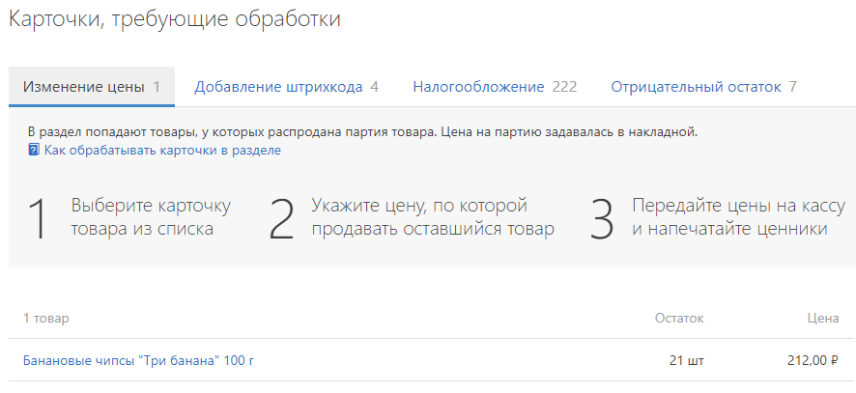Click the large step number 1
This screenshot has width=856, height=393.
coord(38,219)
